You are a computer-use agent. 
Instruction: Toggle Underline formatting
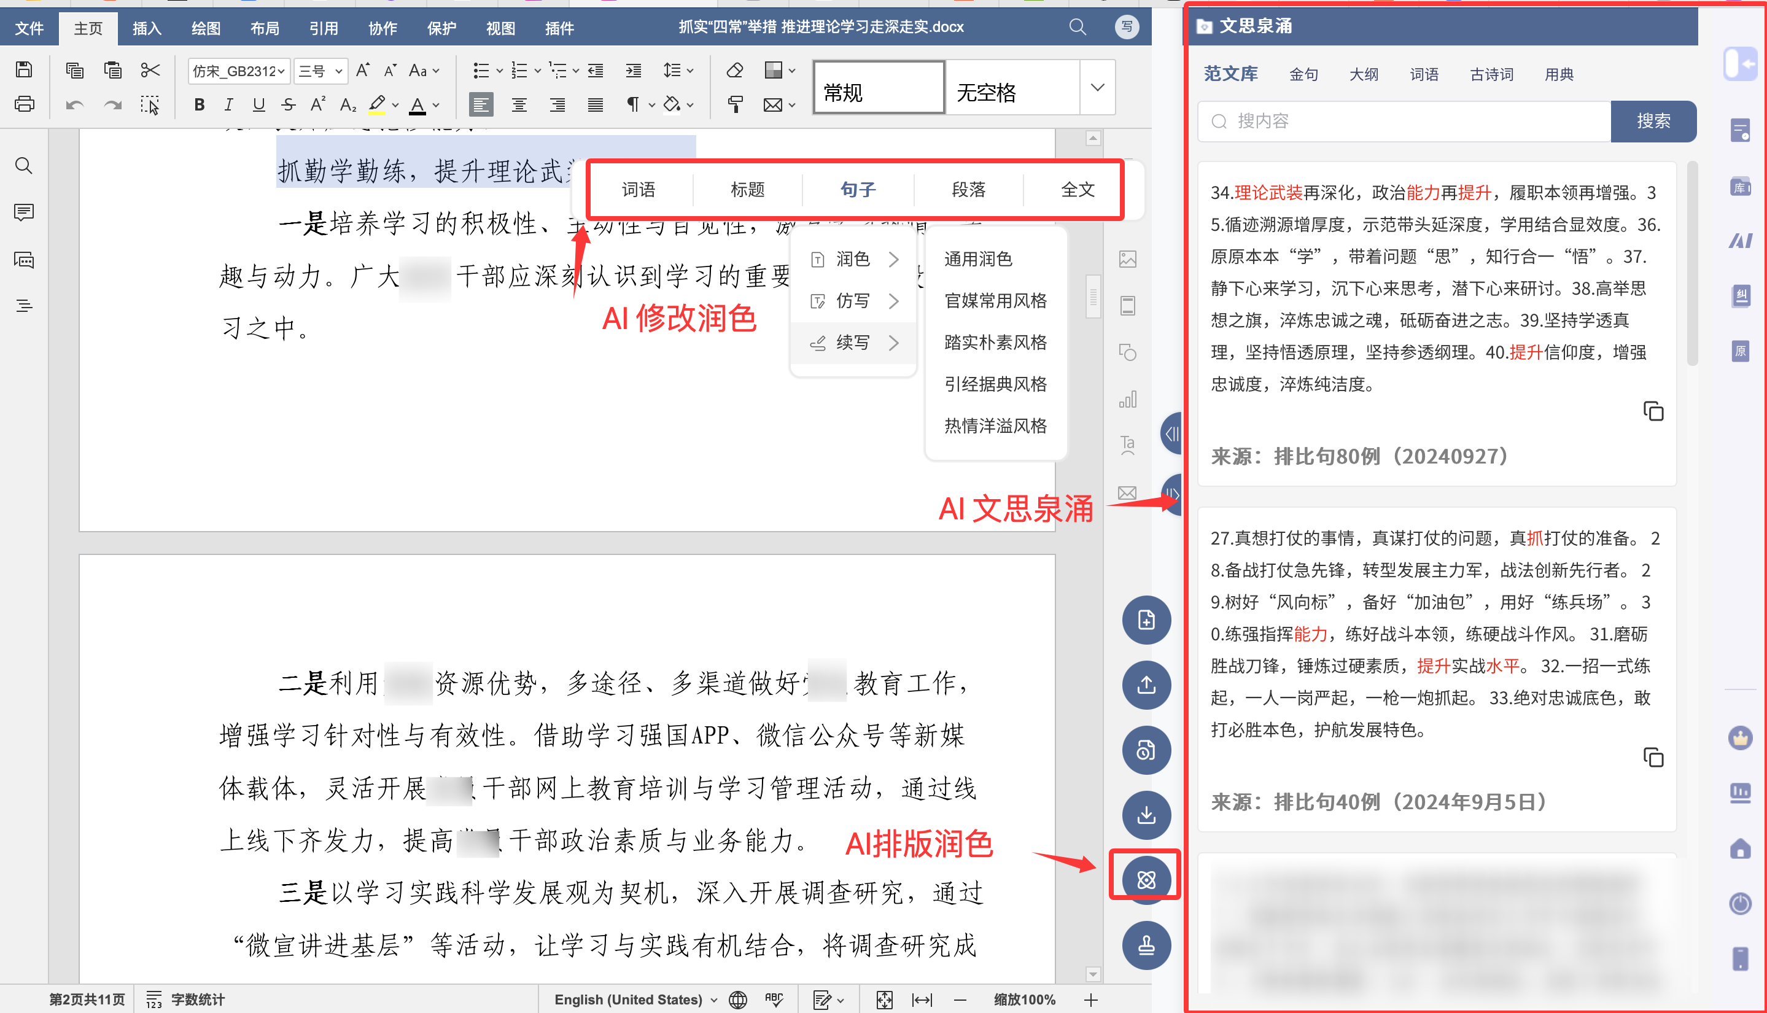259,105
